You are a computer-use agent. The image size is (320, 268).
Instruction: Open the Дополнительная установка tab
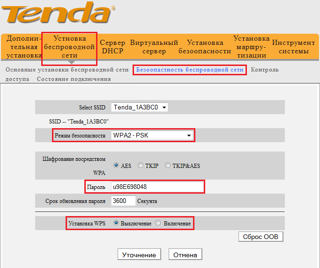(24, 47)
